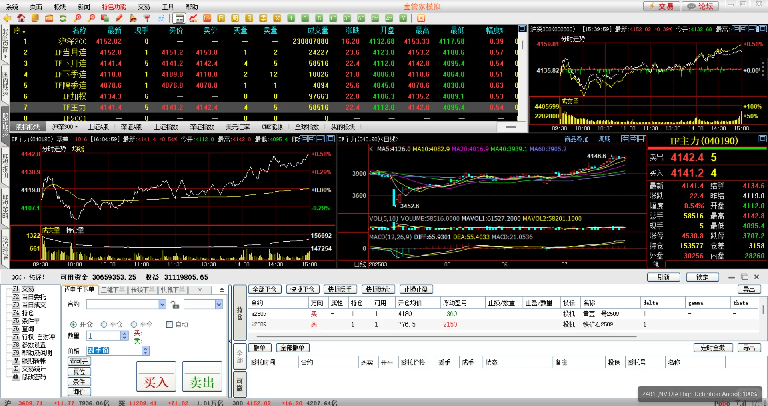Click the 全部平仓 button
The height and width of the screenshot is (406, 768).
[x=265, y=289]
